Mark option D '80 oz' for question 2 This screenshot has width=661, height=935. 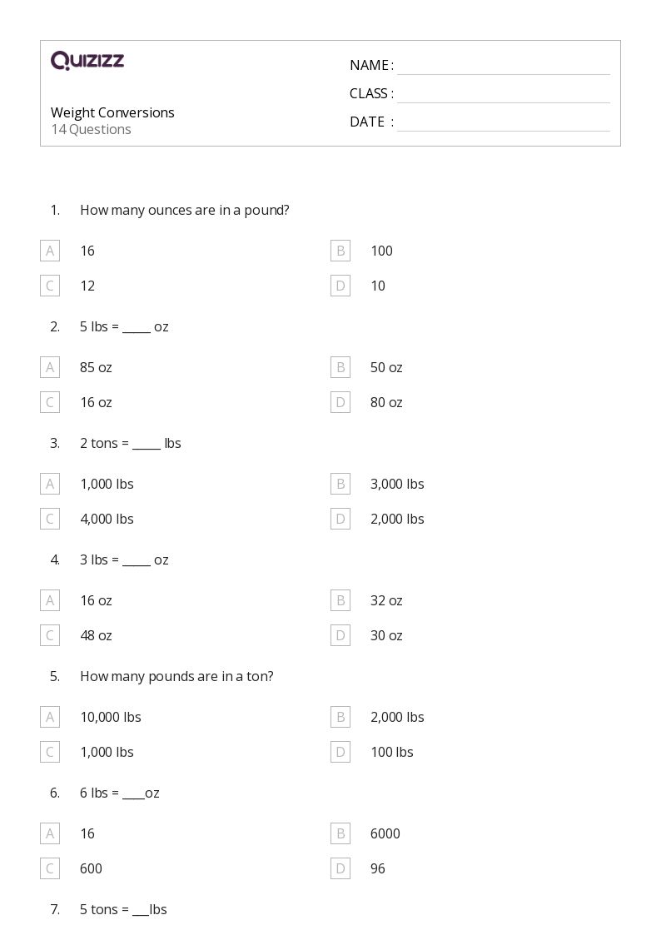click(340, 402)
